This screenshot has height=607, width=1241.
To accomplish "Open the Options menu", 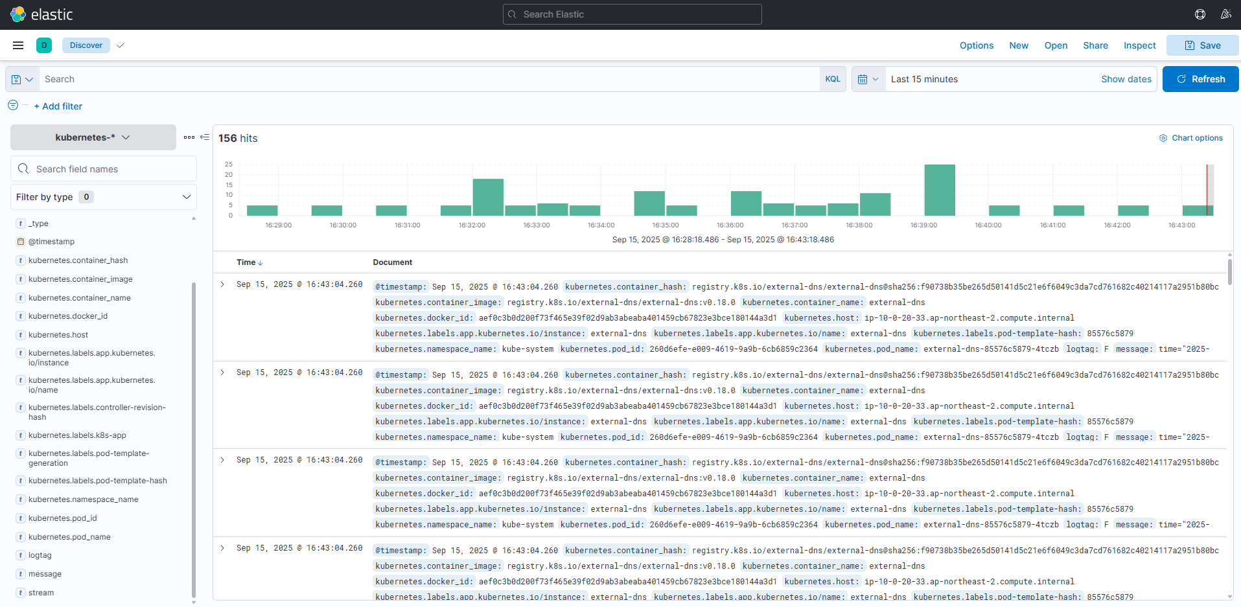I will [977, 45].
